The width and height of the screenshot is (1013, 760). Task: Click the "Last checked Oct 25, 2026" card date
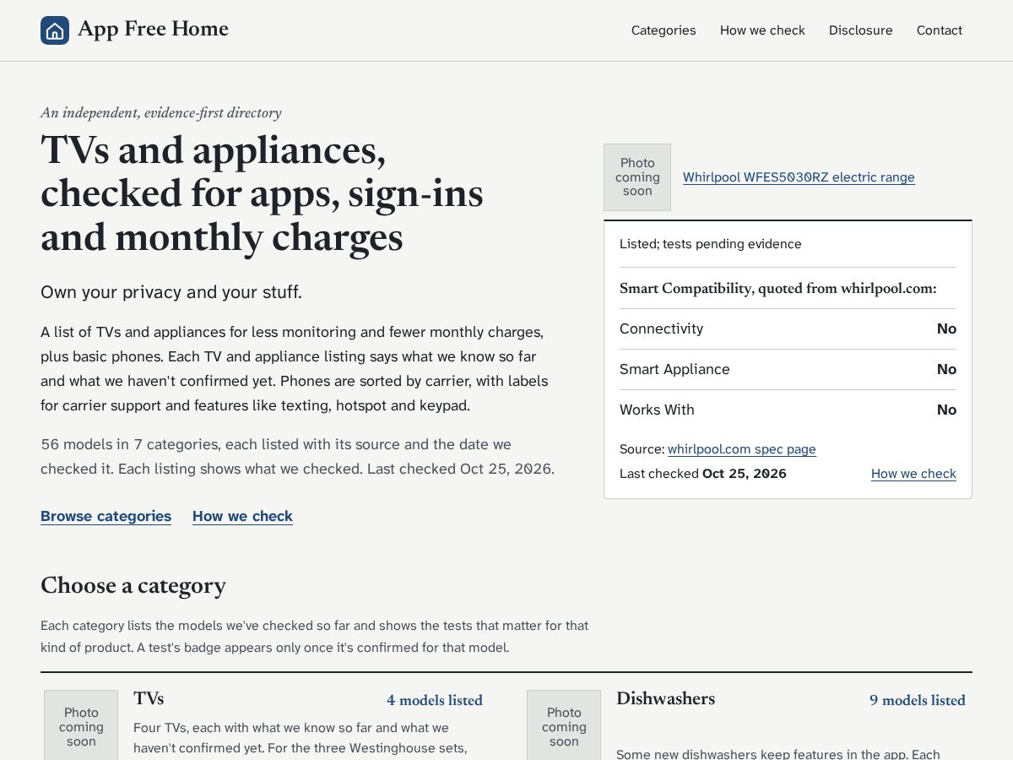click(x=703, y=474)
